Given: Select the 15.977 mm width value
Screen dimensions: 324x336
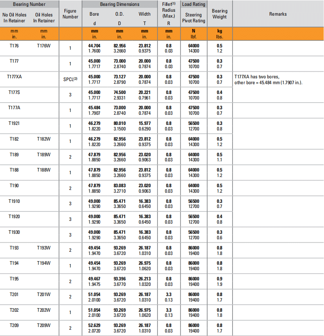Looking at the screenshot, I should tap(144, 123).
